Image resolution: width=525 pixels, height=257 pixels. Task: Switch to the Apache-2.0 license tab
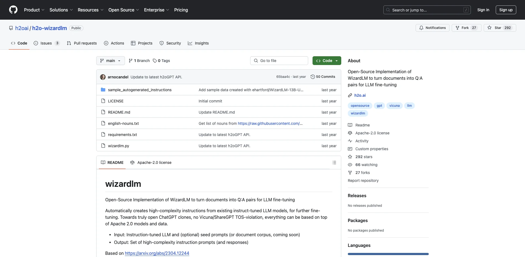pos(151,163)
